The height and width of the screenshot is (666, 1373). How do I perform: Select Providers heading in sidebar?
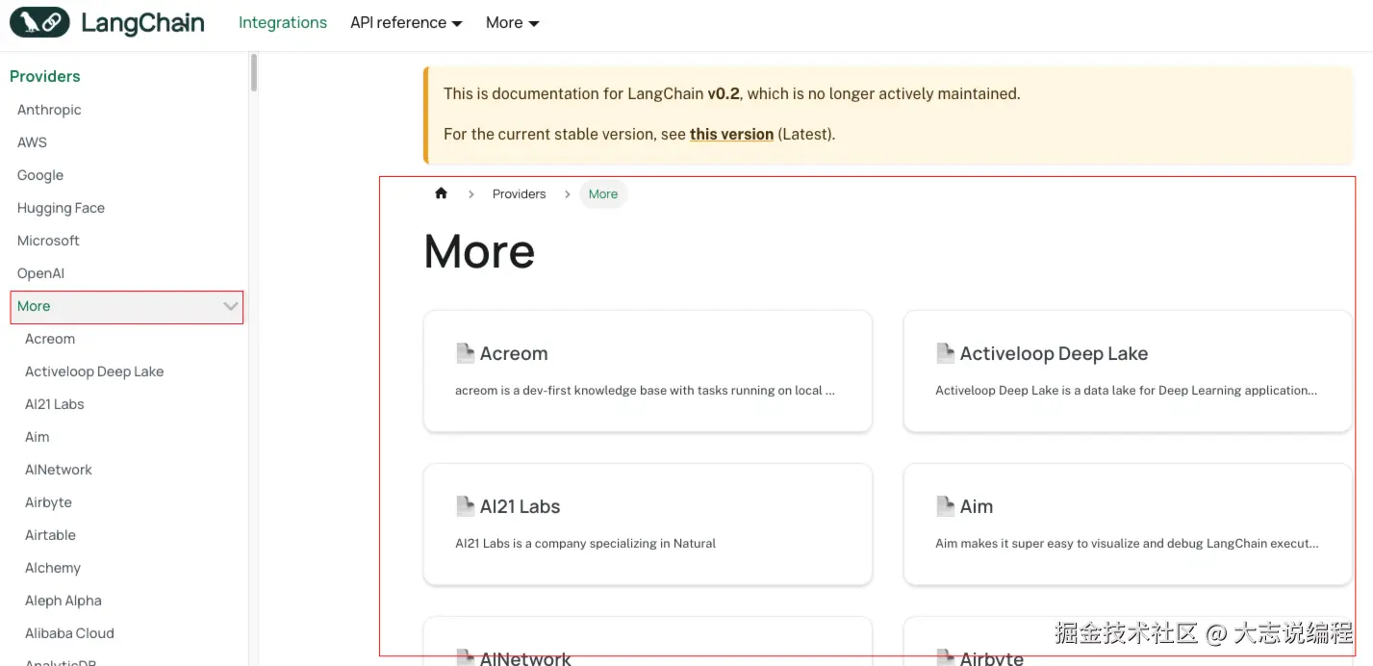[x=45, y=76]
